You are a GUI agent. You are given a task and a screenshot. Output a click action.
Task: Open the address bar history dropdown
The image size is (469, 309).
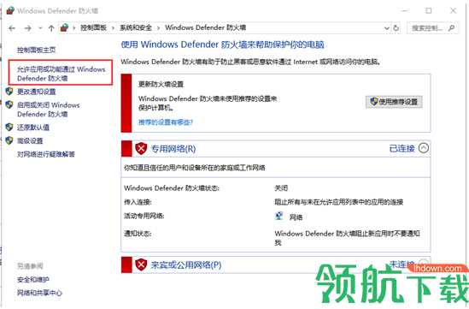(387, 28)
